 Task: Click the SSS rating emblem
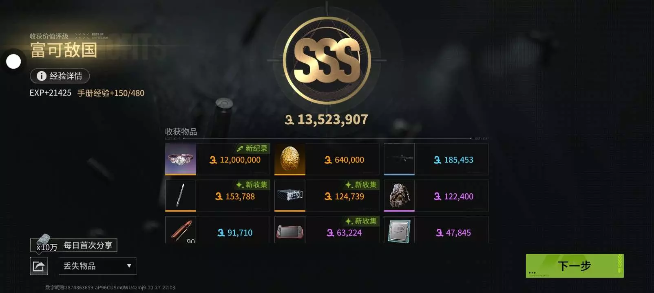coord(327,60)
